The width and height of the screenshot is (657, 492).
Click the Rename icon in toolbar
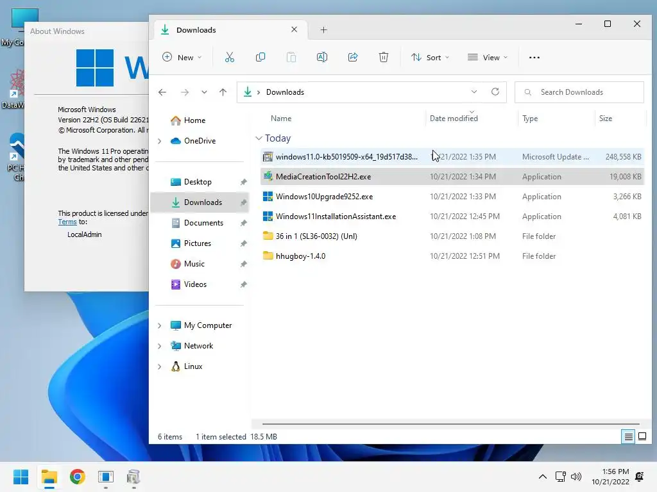[322, 57]
